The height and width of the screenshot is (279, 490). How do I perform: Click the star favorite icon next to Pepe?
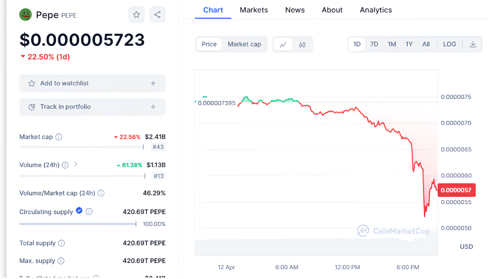pos(136,15)
